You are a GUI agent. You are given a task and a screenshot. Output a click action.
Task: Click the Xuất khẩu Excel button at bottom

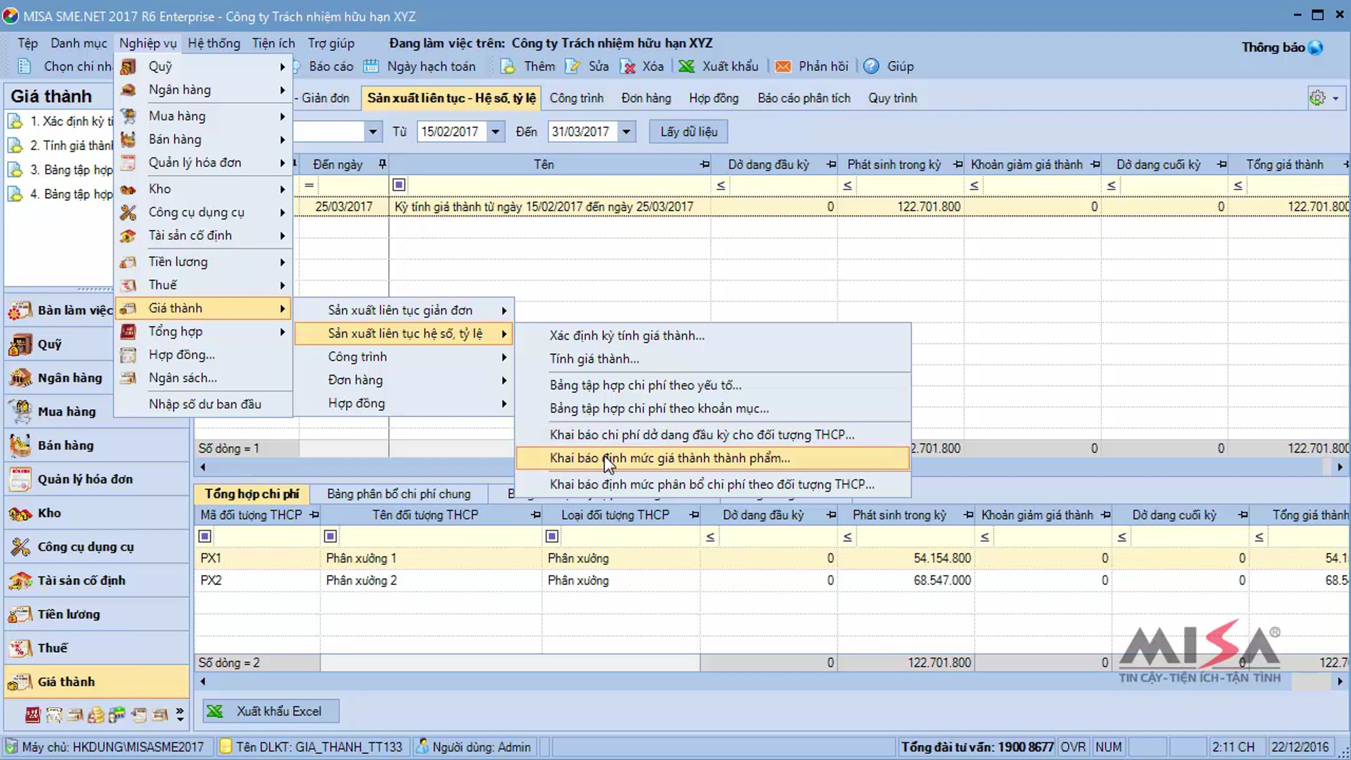(271, 711)
